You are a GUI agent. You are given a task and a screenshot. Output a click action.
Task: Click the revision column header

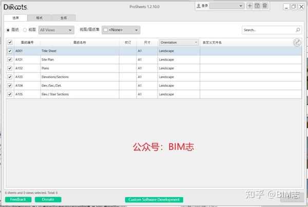tap(128, 42)
